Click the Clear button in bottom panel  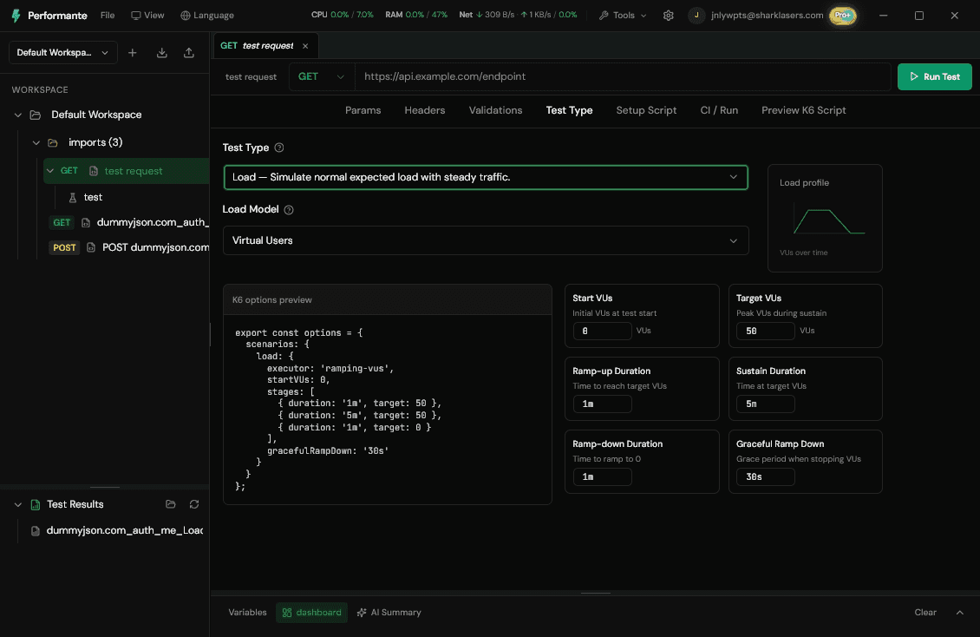925,613
